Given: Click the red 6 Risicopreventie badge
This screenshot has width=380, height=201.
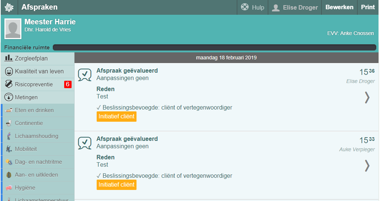Looking at the screenshot, I should point(68,84).
